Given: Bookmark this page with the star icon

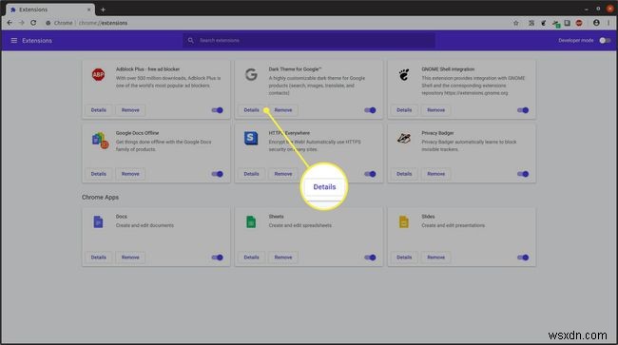Looking at the screenshot, I should pyautogui.click(x=516, y=23).
